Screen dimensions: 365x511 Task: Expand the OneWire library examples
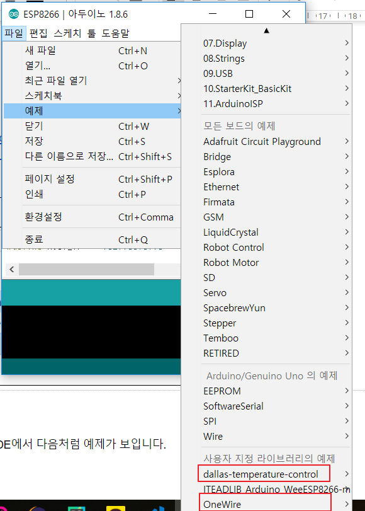276,504
